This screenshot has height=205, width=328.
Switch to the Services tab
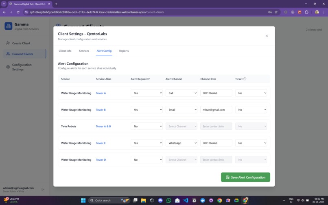coord(84,51)
